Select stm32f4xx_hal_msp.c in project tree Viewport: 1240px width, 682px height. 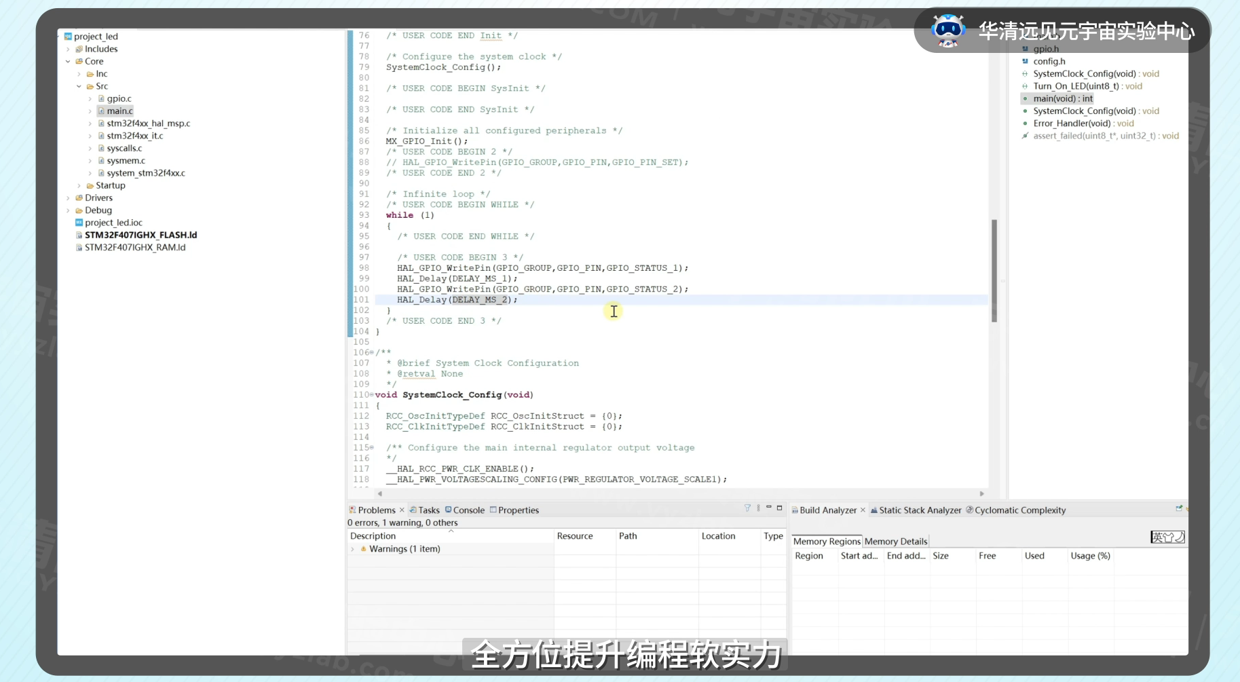point(148,124)
